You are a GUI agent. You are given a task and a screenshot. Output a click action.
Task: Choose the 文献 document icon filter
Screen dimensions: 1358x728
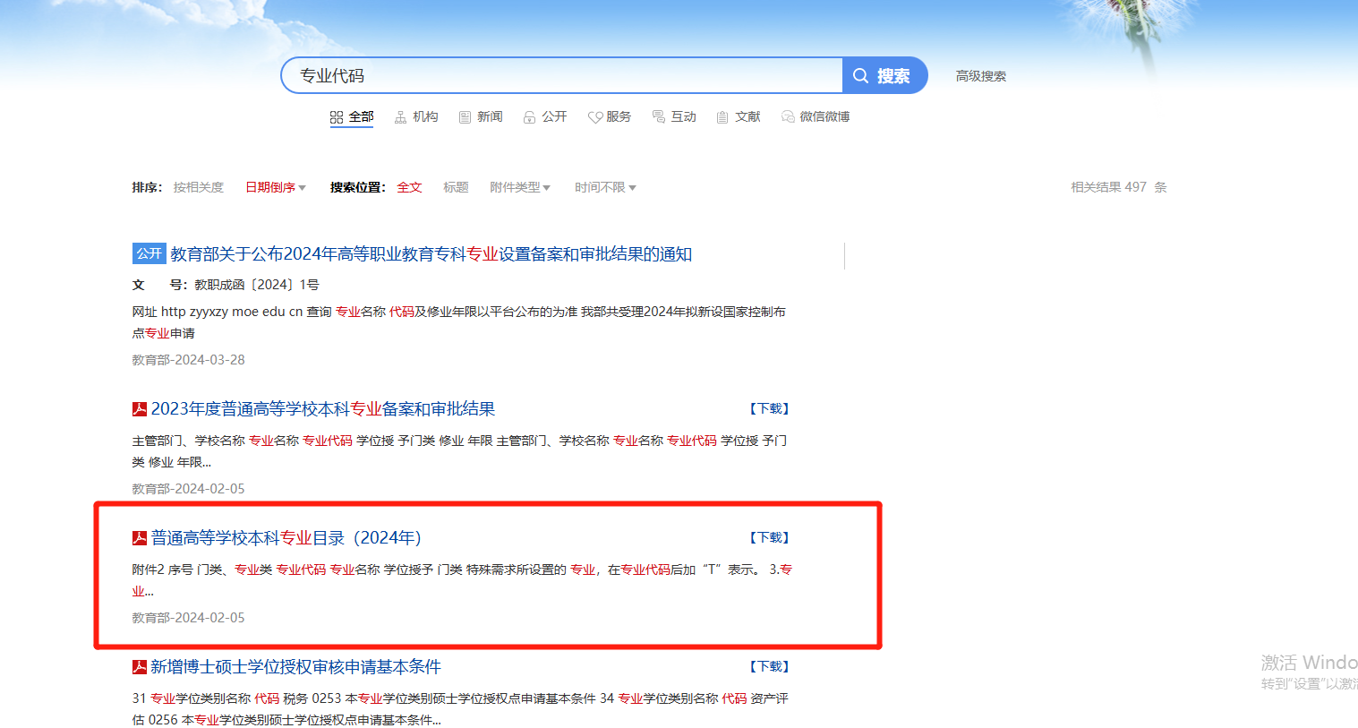tap(739, 117)
